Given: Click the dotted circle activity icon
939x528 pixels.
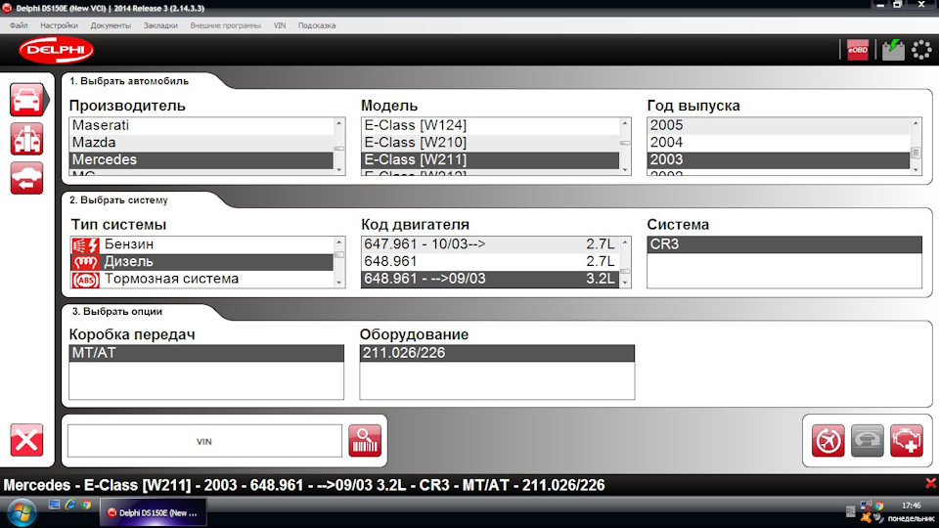Looking at the screenshot, I should pyautogui.click(x=921, y=50).
